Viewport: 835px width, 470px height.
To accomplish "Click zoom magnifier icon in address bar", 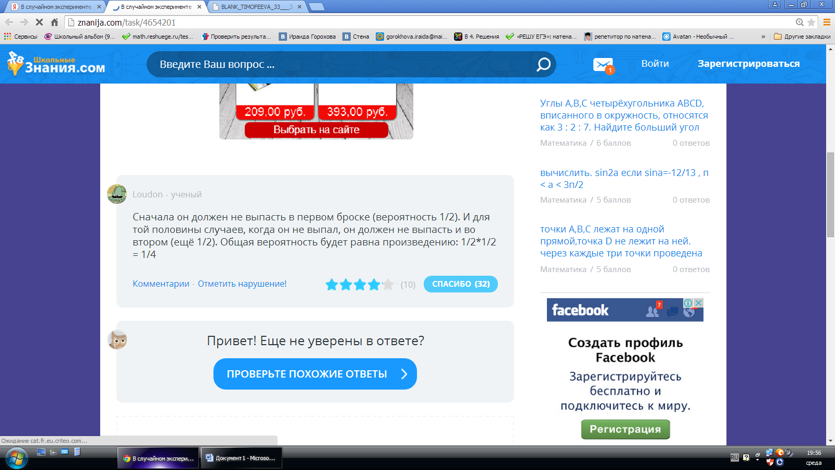I will 800,22.
